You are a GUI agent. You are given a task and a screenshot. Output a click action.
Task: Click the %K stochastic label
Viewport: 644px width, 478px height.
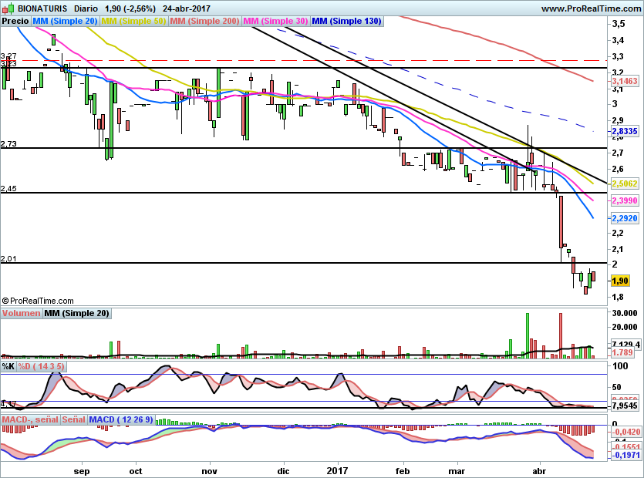tap(8, 365)
